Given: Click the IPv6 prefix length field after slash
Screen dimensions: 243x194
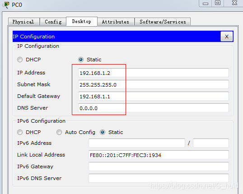Looking at the screenshot, I should point(211,143).
